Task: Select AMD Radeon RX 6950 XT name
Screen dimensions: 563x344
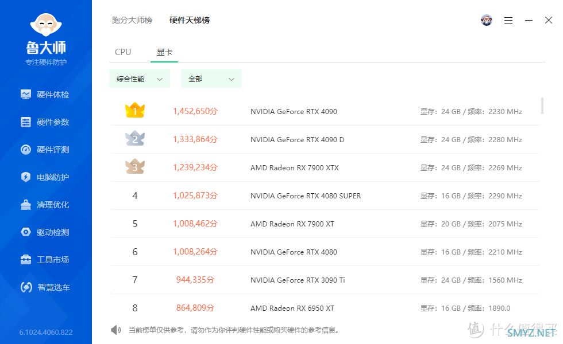Action: 292,308
